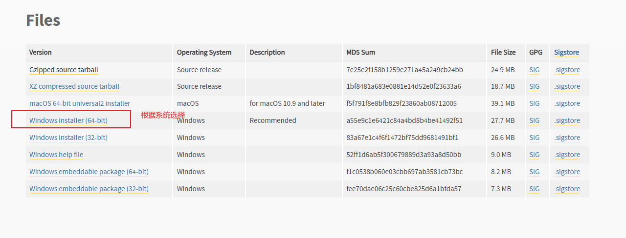The height and width of the screenshot is (238, 626).
Task: Open SIG link for XZ compressed tarball
Action: [534, 86]
